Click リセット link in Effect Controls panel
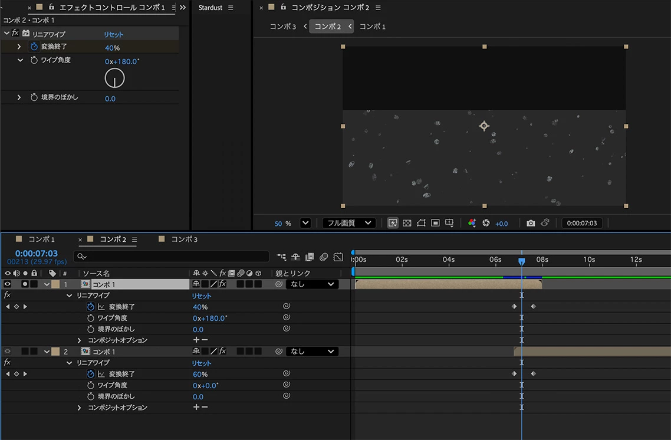671x440 pixels. click(113, 34)
